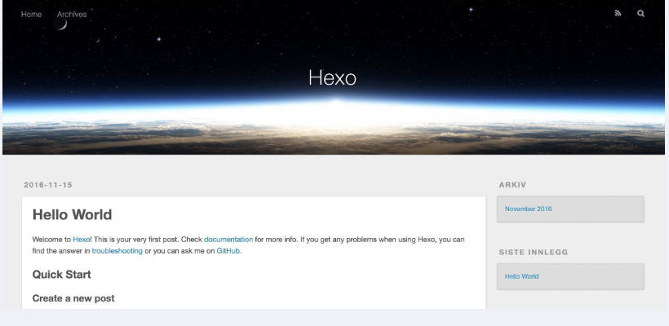Click the Quick Start heading
Image resolution: width=669 pixels, height=326 pixels.
(61, 275)
